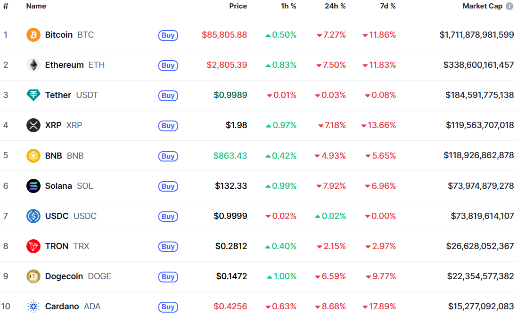Click the Tether logo icon
Viewport: 517px width, 314px height.
33,95
